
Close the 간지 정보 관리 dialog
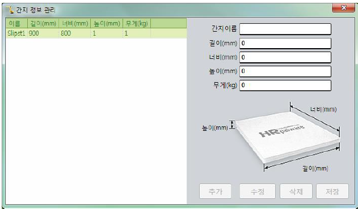click(343, 8)
